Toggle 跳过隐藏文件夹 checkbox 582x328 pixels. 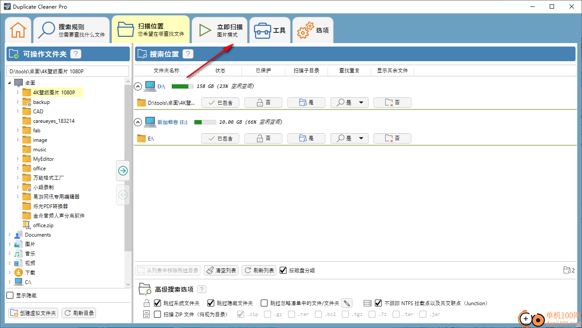(211, 303)
